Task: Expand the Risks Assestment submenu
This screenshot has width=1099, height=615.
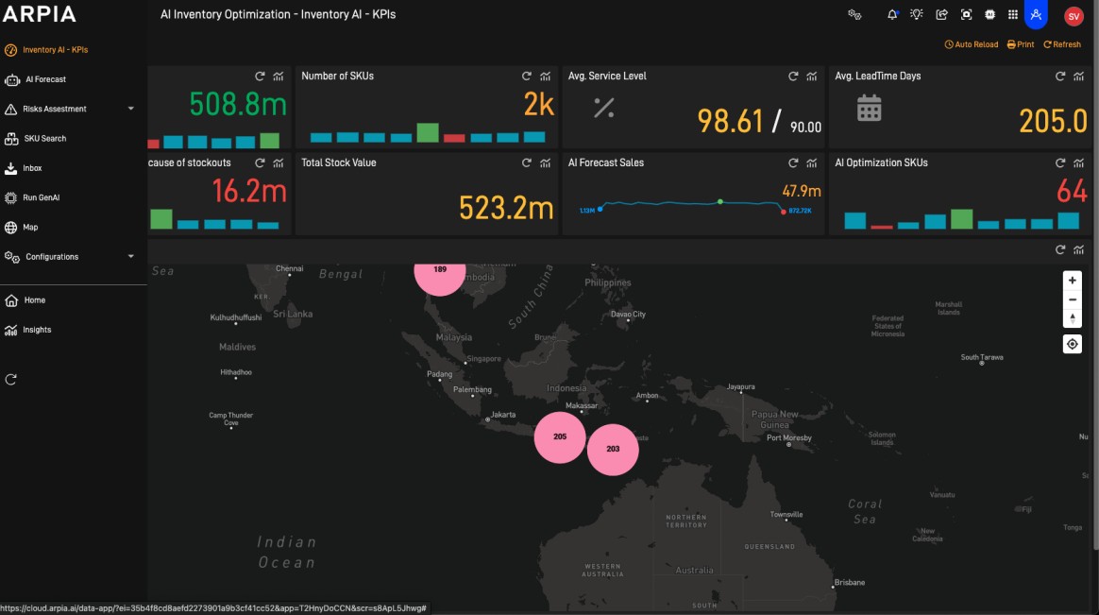Action: point(131,109)
